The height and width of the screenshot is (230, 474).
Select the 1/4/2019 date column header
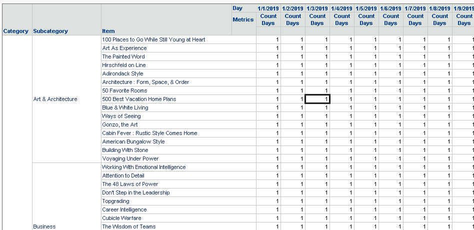point(341,8)
